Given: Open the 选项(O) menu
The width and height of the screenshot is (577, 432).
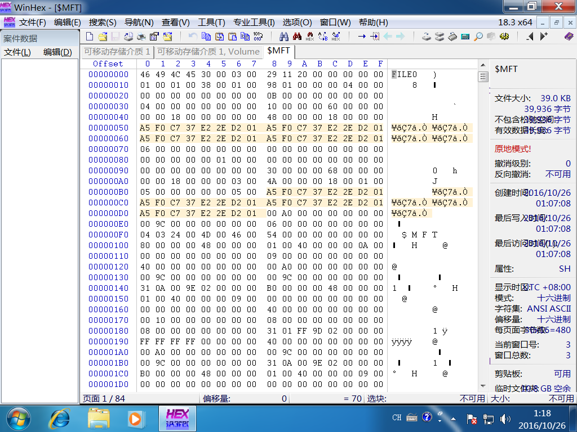Looking at the screenshot, I should [x=297, y=22].
